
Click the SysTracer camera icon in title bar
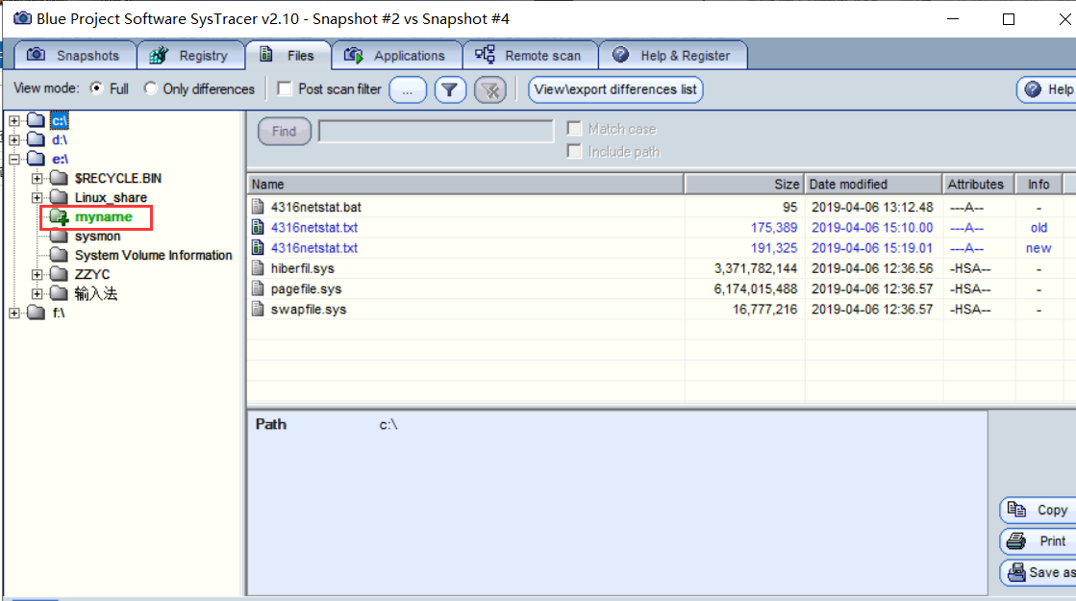click(22, 18)
